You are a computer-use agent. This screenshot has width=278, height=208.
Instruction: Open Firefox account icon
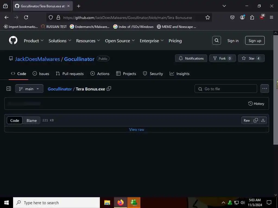[242, 17]
